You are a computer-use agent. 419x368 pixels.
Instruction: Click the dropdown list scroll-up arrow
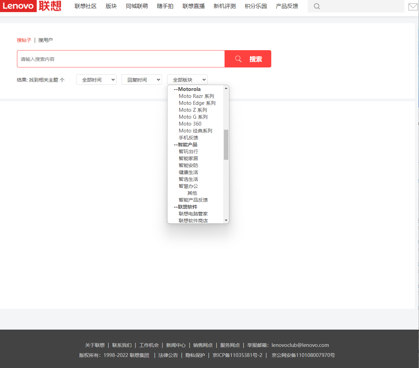point(226,89)
